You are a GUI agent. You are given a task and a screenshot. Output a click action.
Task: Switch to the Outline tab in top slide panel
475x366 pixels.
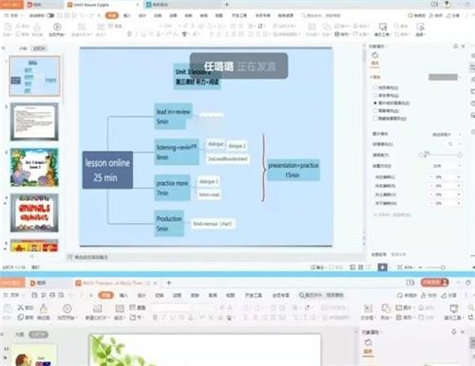pyautogui.click(x=23, y=48)
